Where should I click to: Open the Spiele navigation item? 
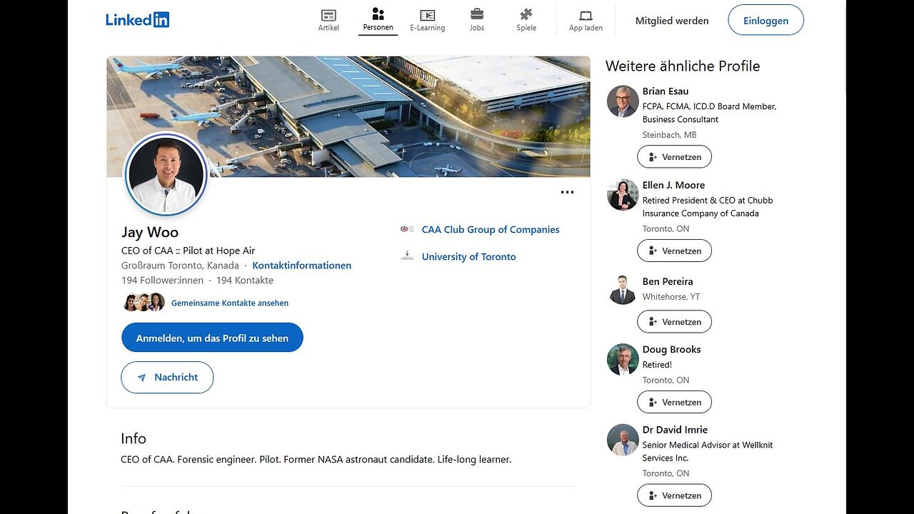point(526,20)
